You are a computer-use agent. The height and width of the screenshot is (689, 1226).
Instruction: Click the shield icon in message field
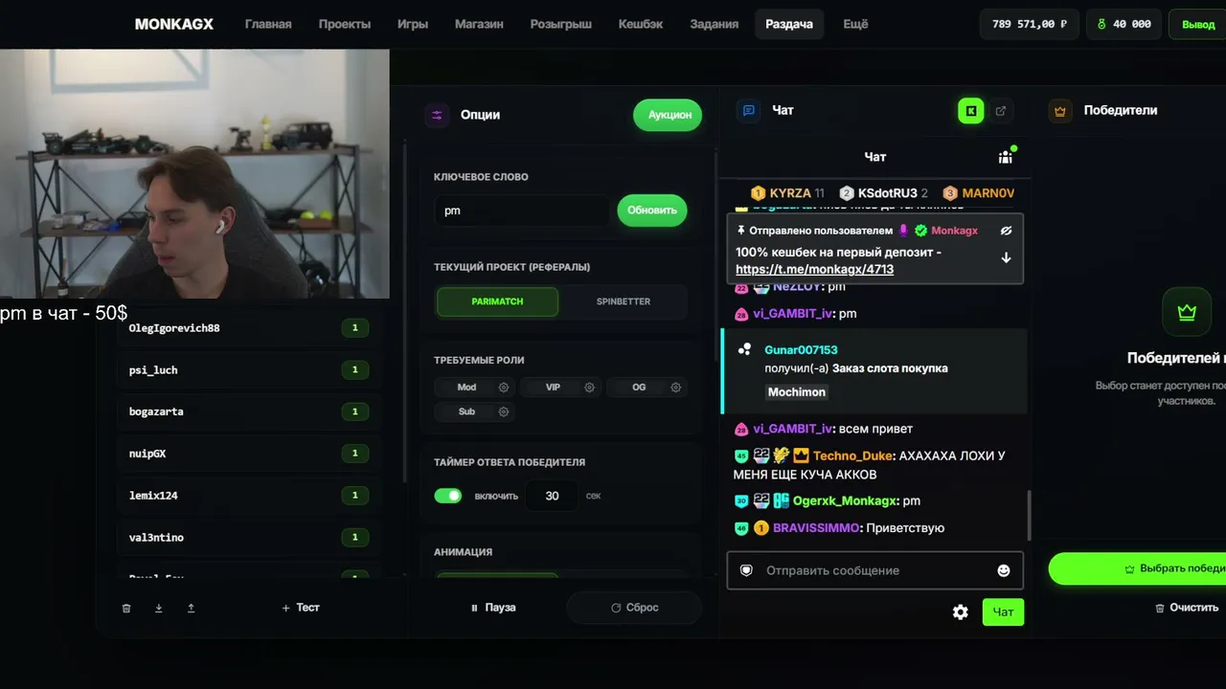click(747, 570)
